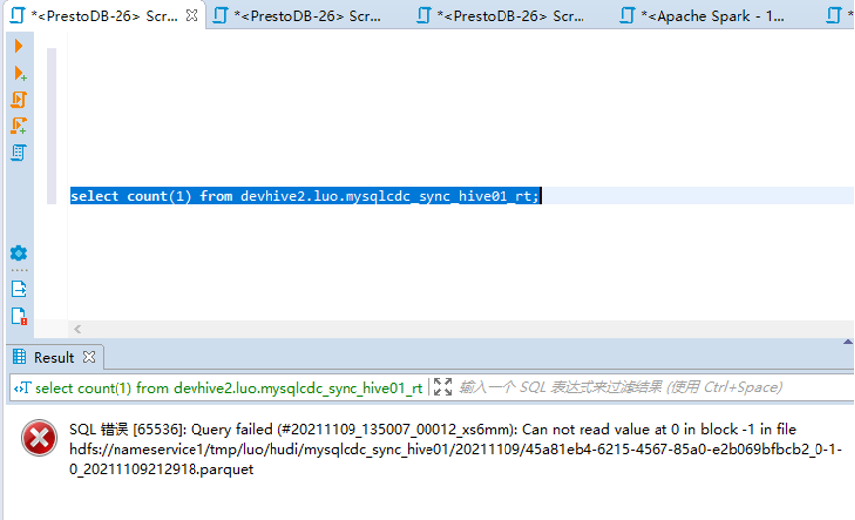Click the highlighted select count(1) statement in editor
The height and width of the screenshot is (520, 855).
coord(305,196)
